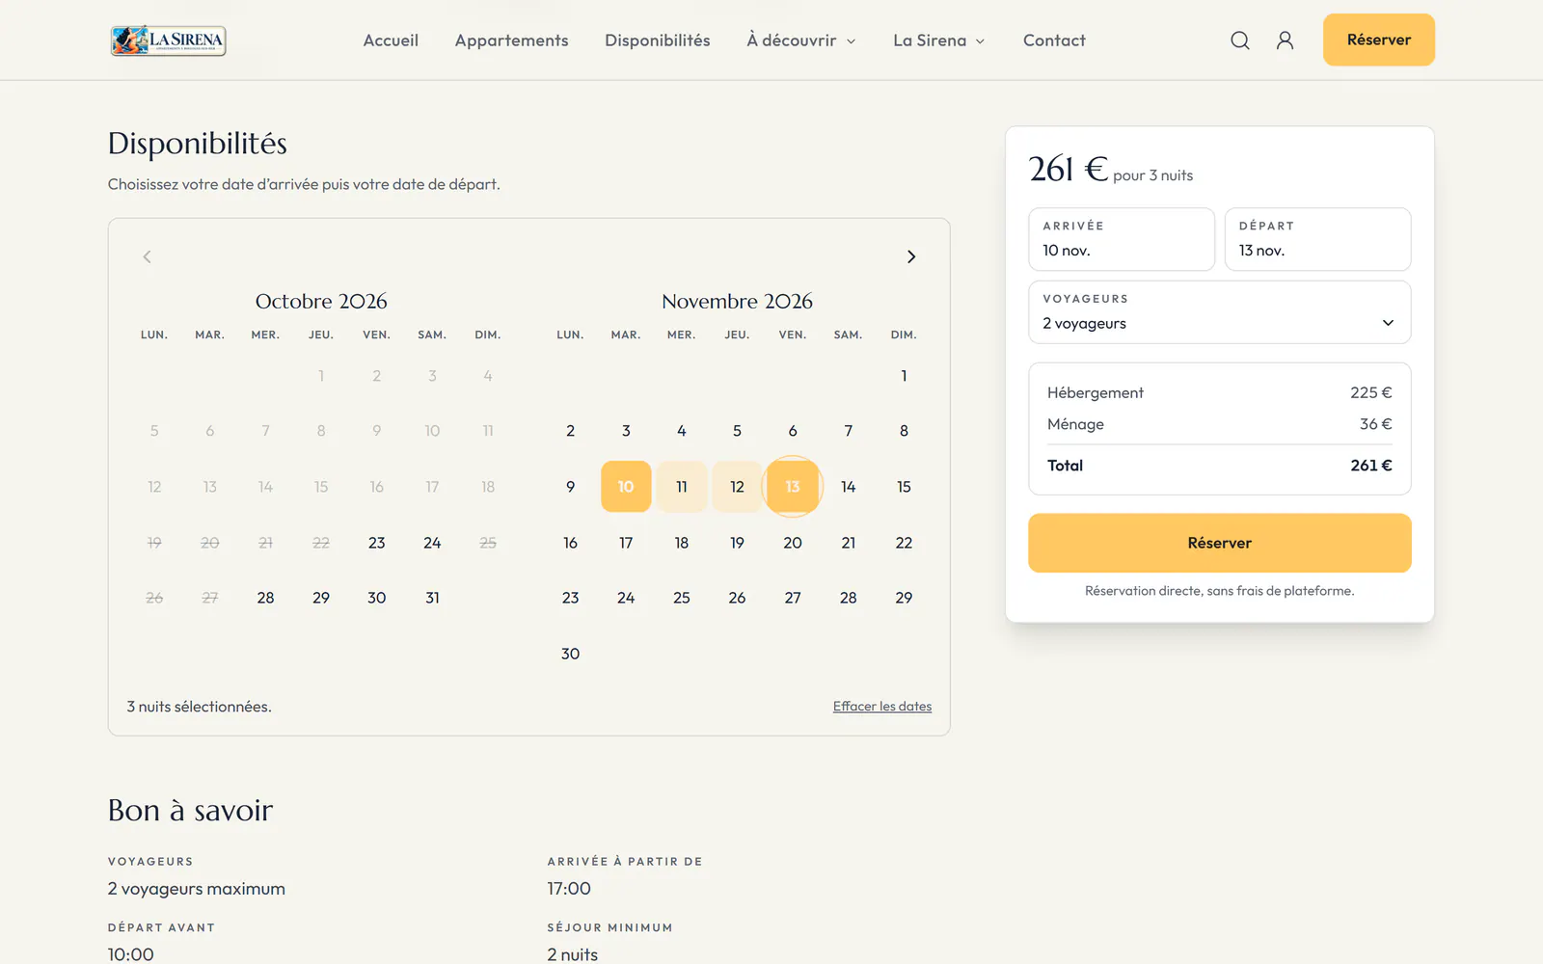
Task: Expand the La Sirena menu
Action: click(x=939, y=40)
